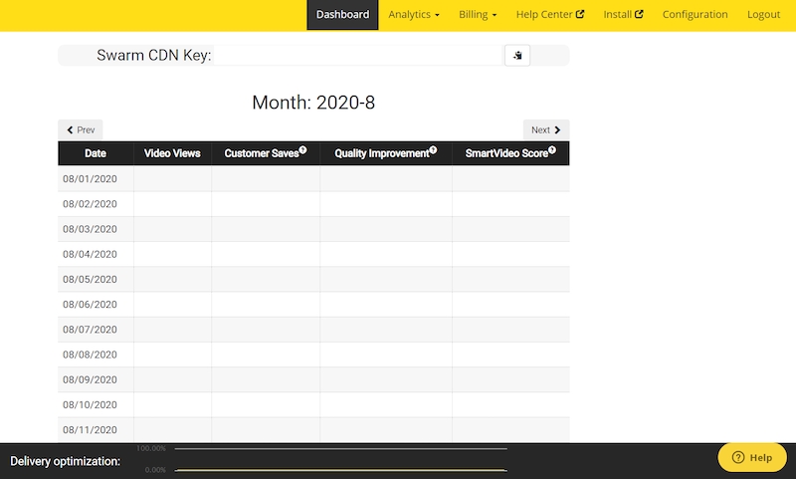This screenshot has width=796, height=479.
Task: Click the SmartVideo Score info icon
Action: (551, 150)
